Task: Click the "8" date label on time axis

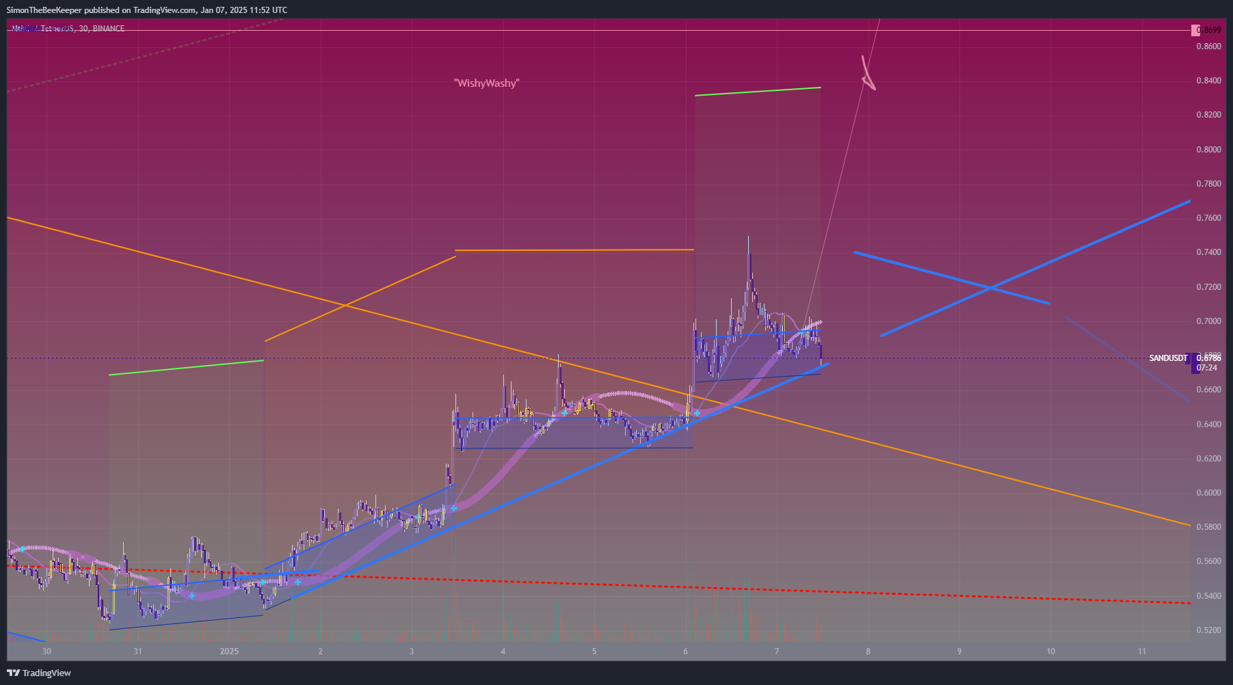Action: [868, 652]
